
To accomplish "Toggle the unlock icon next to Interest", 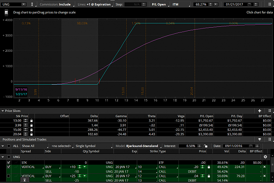I will coord(206,146).
